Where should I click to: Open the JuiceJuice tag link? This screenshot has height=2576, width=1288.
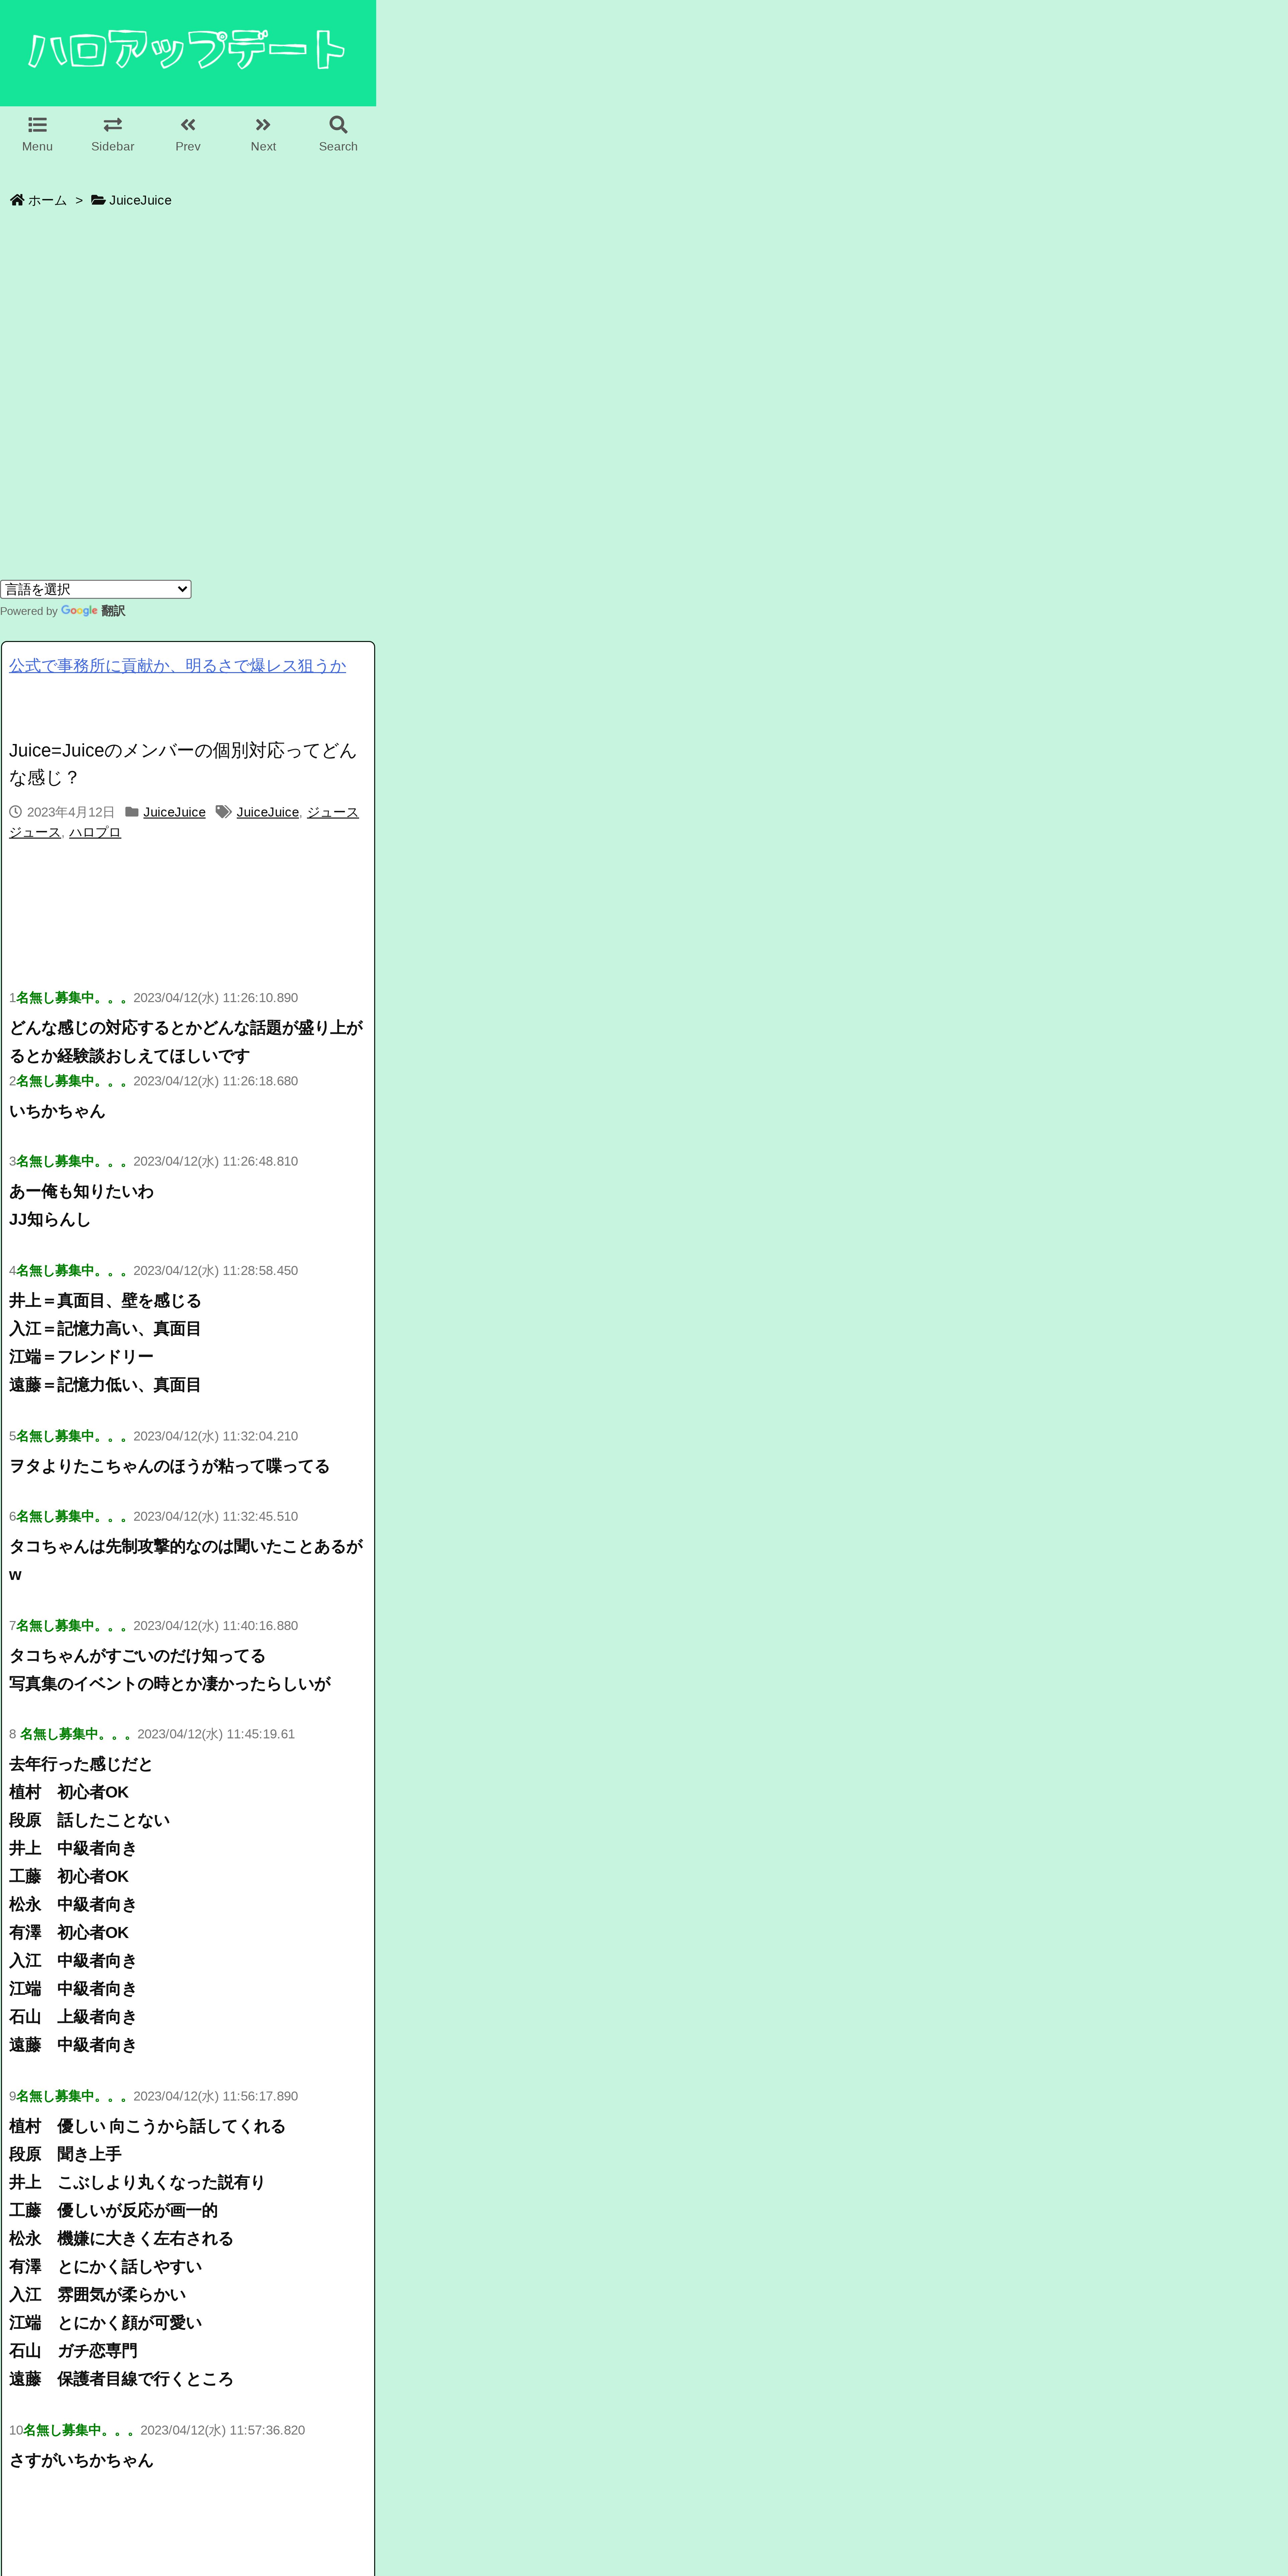pos(268,812)
